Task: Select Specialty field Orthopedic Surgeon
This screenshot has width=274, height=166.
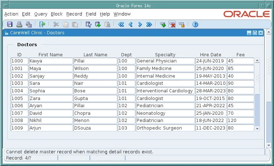Action: [x=165, y=128]
